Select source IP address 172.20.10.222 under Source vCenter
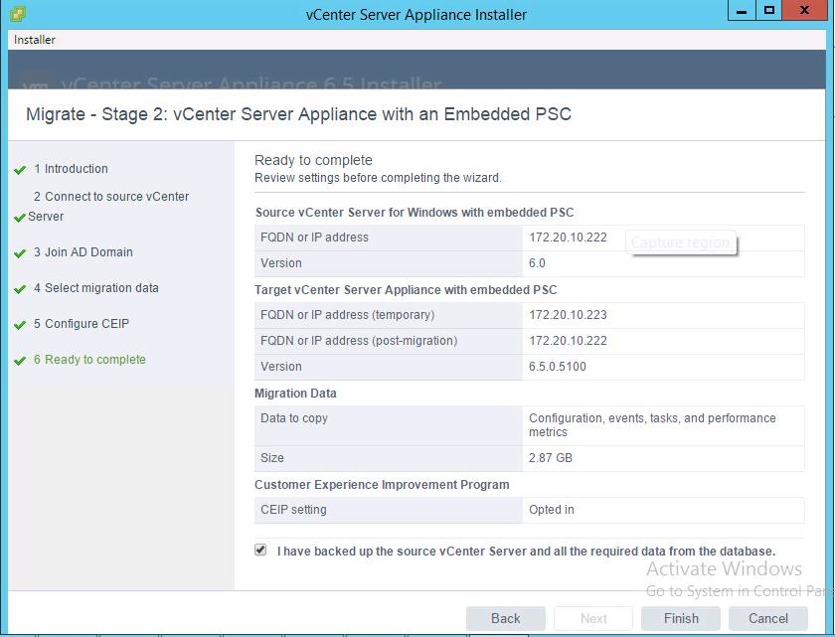Screen dimensions: 835x637 coord(568,238)
